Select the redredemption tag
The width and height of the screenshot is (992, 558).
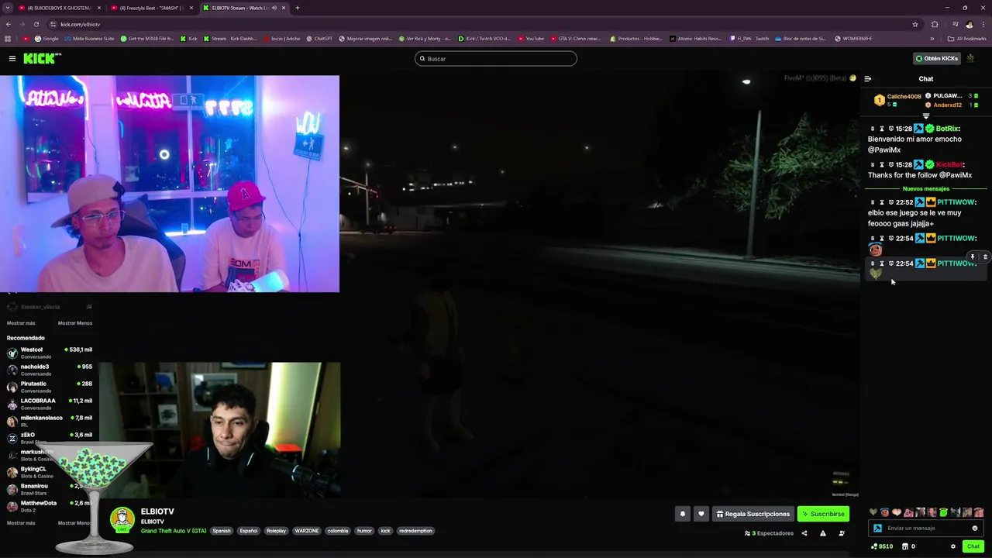tap(415, 531)
